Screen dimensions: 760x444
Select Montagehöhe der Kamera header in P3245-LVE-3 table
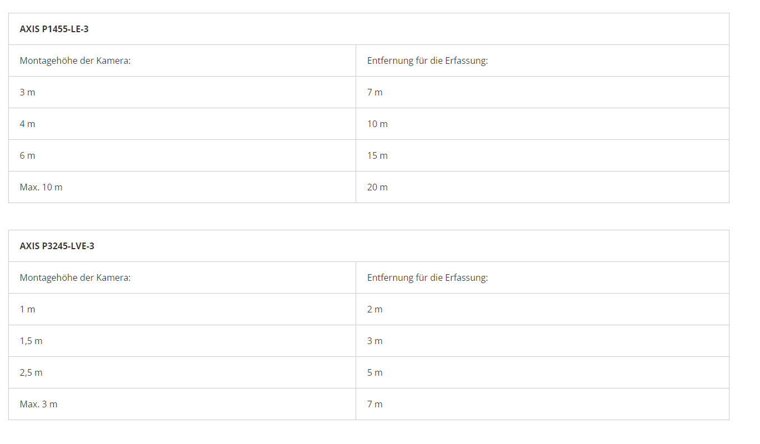coord(75,277)
